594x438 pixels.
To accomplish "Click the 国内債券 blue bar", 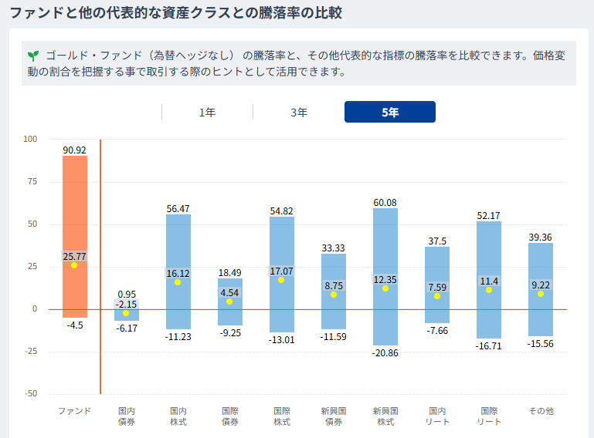I will point(127,314).
